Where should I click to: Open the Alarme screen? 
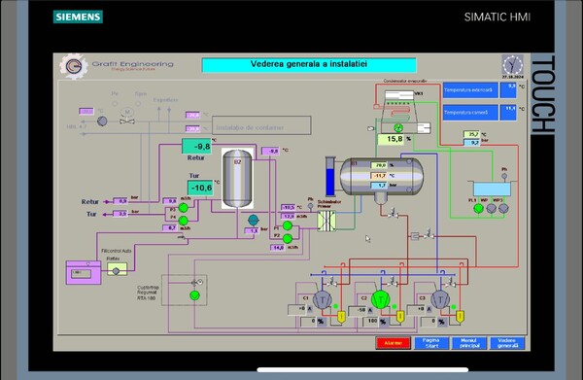point(393,343)
